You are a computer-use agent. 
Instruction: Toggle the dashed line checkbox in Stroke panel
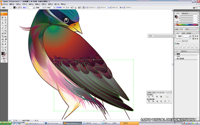176,44
